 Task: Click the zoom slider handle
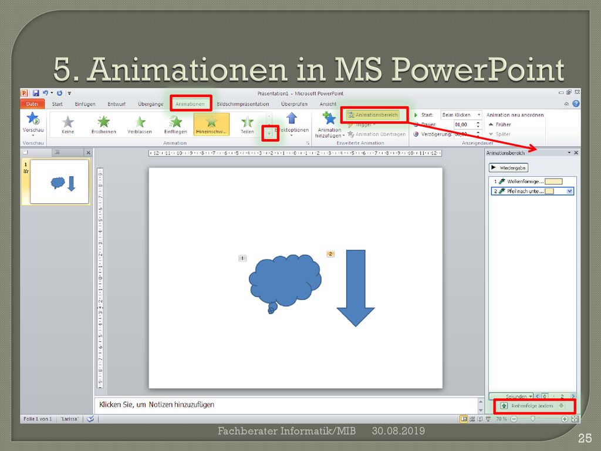(532, 419)
